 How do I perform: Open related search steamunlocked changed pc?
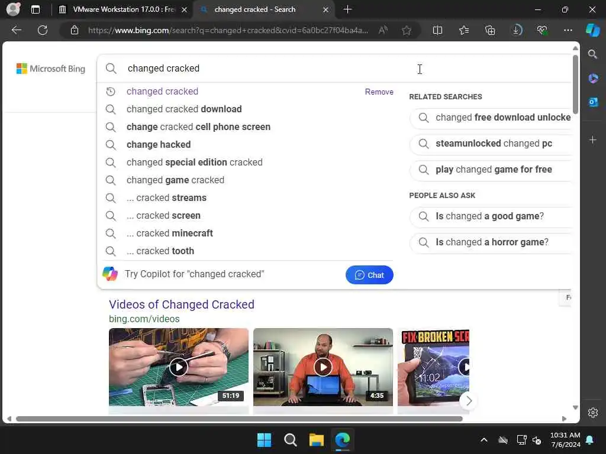coord(491,144)
